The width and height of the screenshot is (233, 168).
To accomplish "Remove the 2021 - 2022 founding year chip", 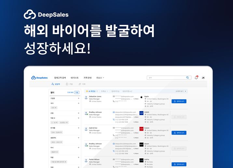I will point(61,142).
